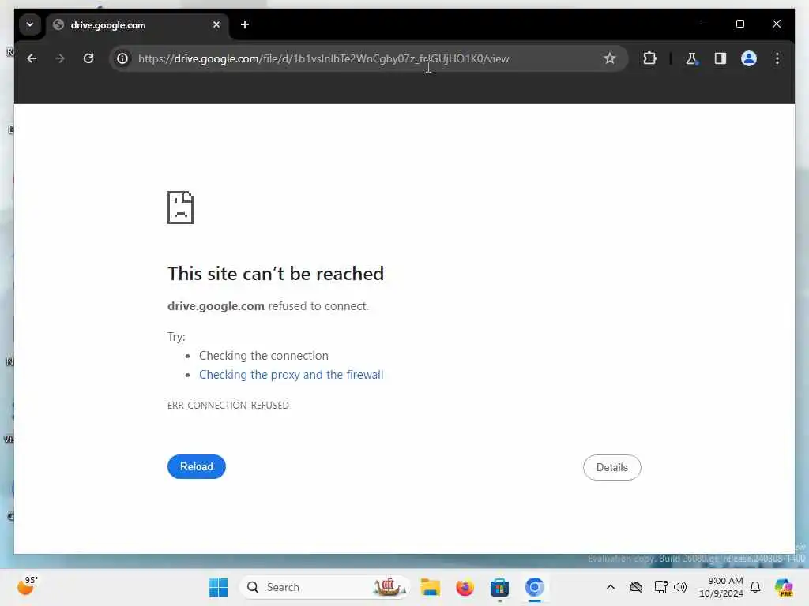Viewport: 809px width, 606px height.
Task: View site information icon in address bar
Action: (122, 58)
